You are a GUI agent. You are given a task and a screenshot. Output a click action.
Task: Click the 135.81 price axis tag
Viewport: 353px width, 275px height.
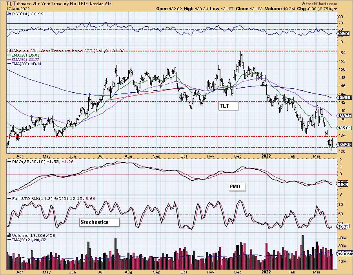coord(345,128)
